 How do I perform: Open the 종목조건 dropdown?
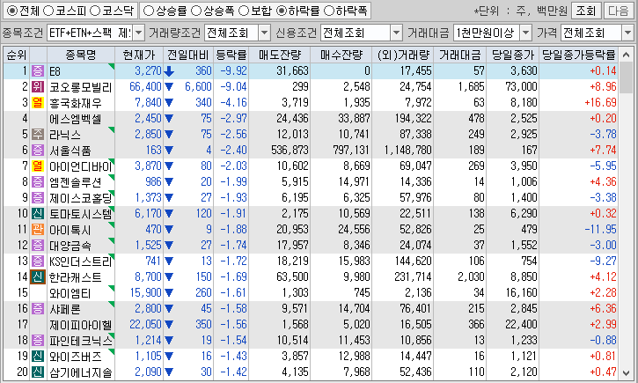(139, 33)
